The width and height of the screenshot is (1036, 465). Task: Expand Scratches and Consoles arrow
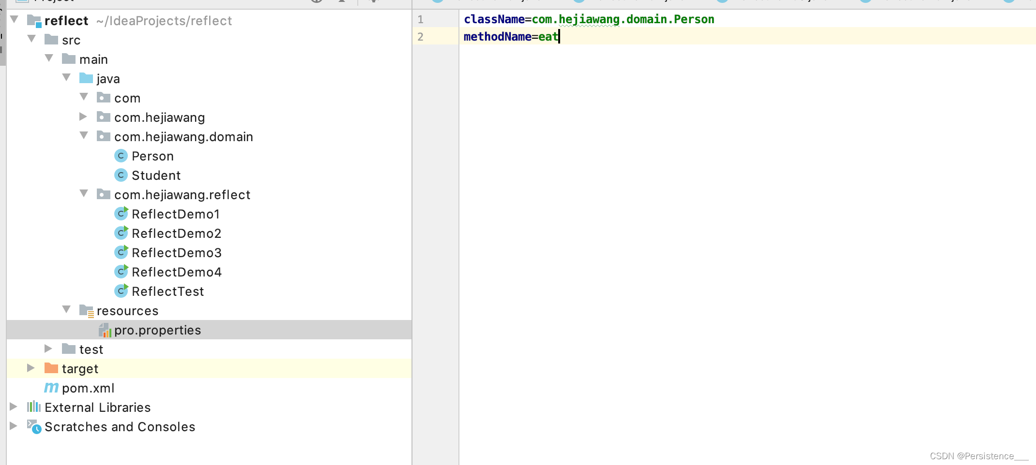point(14,426)
